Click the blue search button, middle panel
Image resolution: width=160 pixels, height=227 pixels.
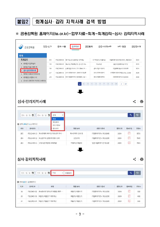pyautogui.click(x=131, y=115)
